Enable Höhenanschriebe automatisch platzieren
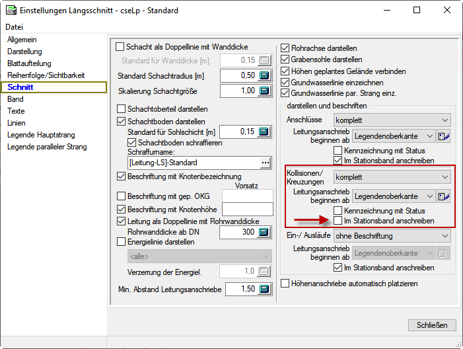The width and height of the screenshot is (463, 349). pos(285,284)
